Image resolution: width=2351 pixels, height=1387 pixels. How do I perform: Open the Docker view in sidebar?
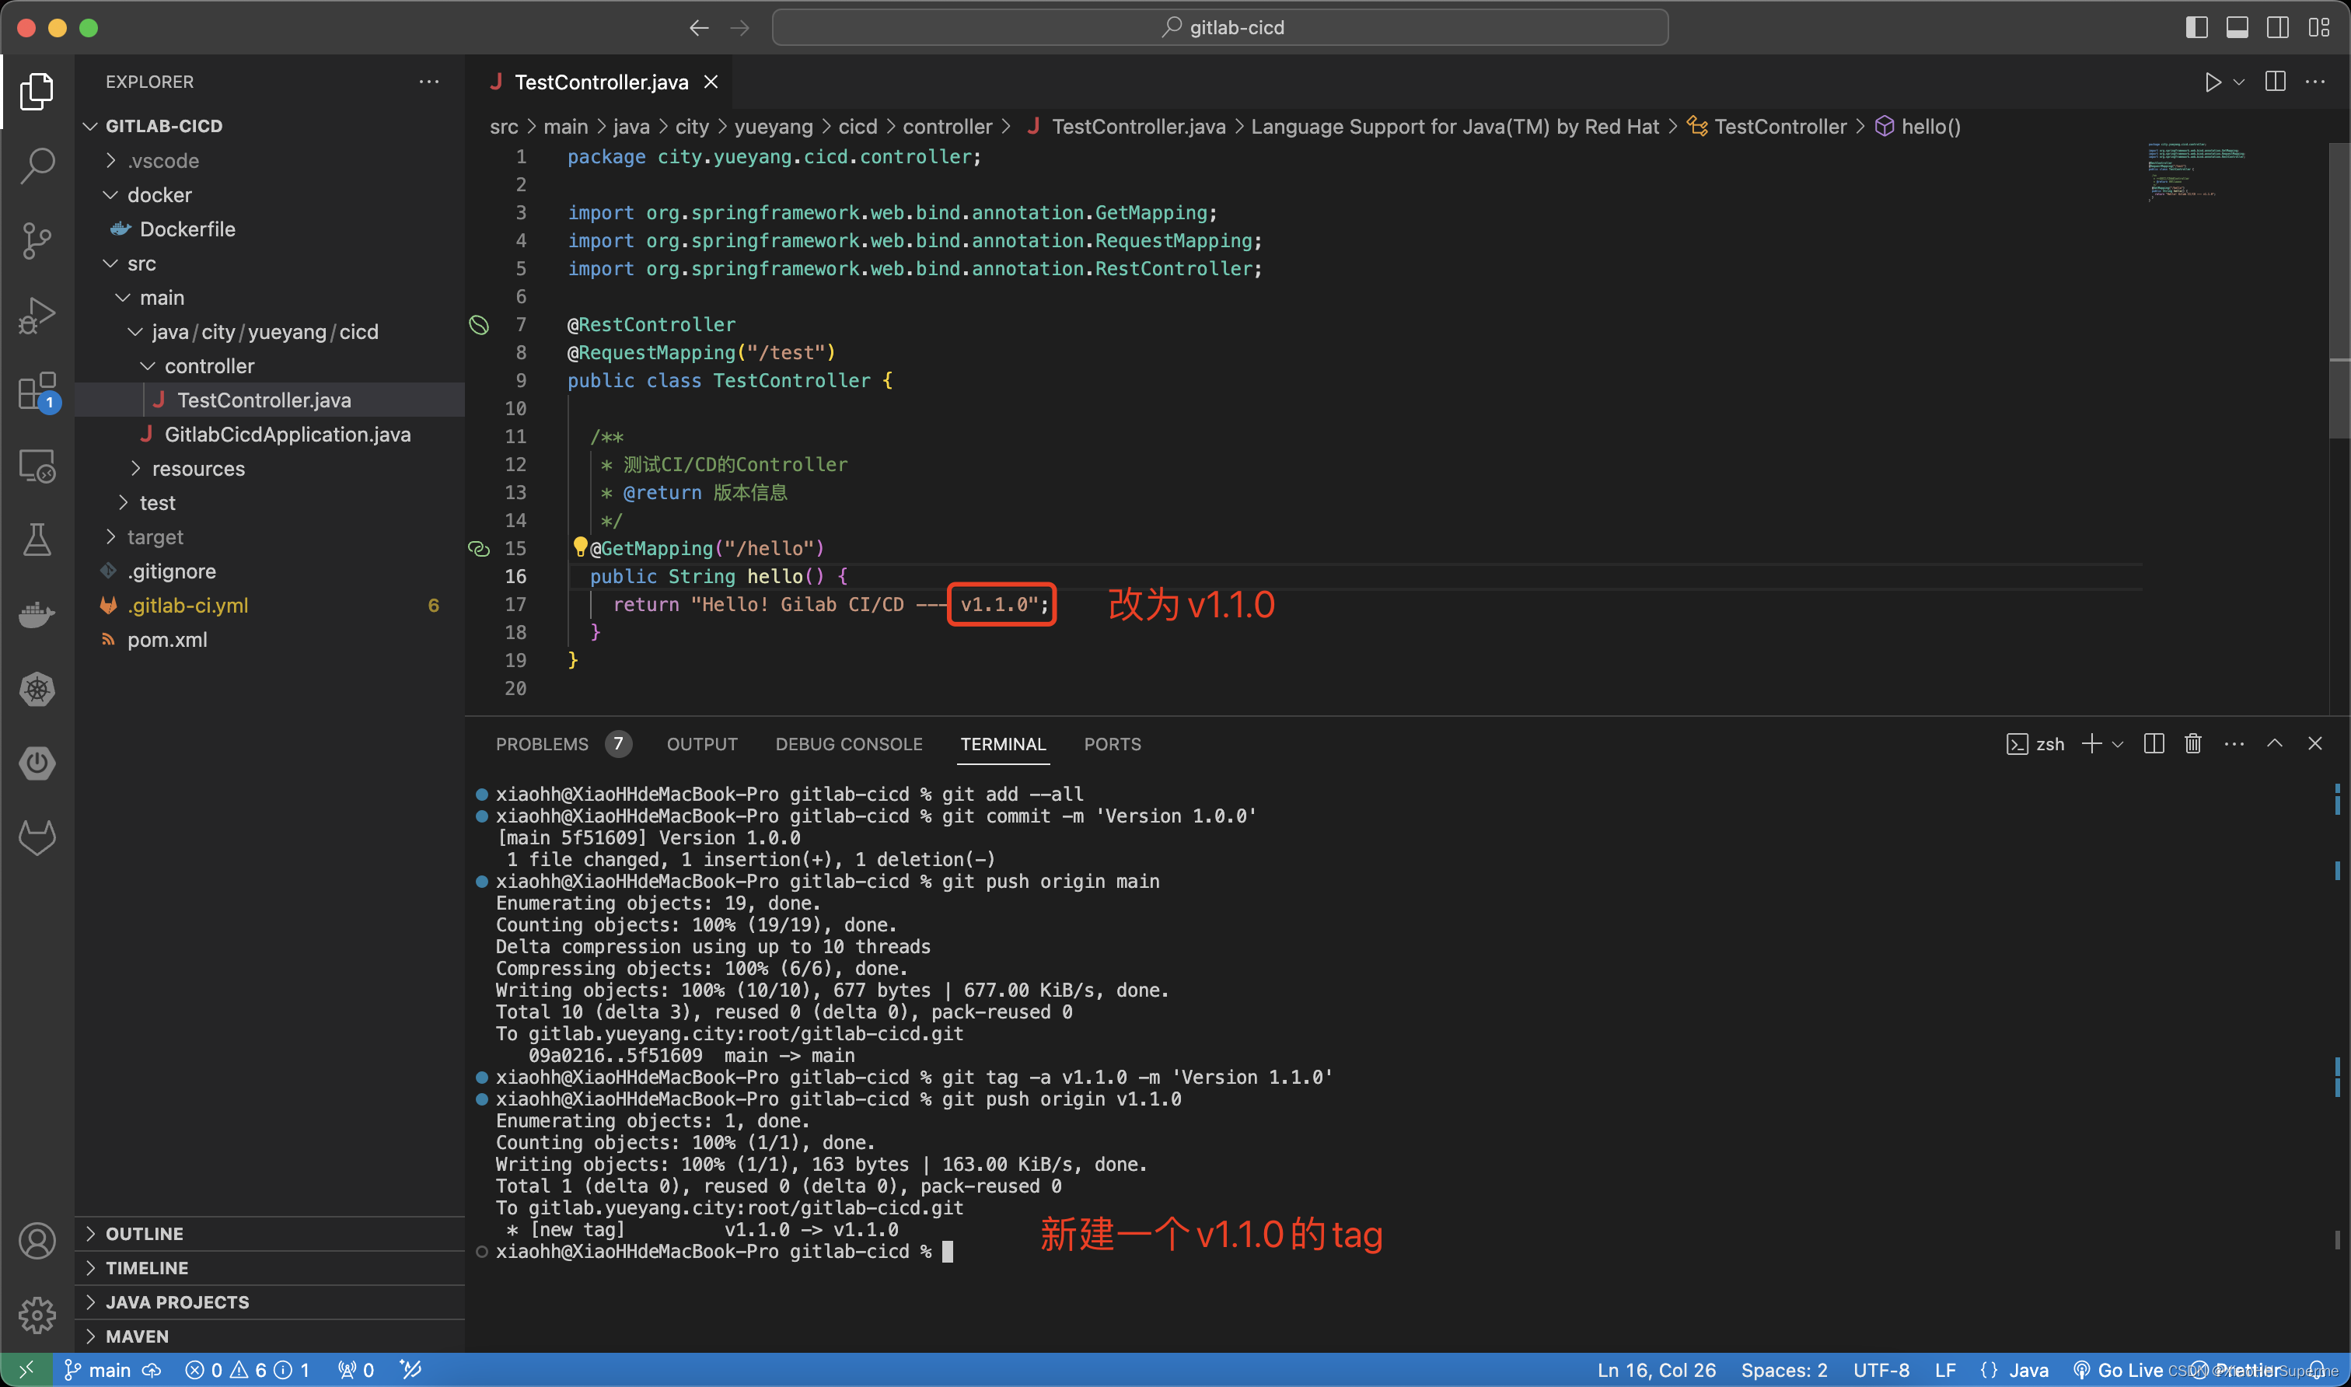point(37,614)
